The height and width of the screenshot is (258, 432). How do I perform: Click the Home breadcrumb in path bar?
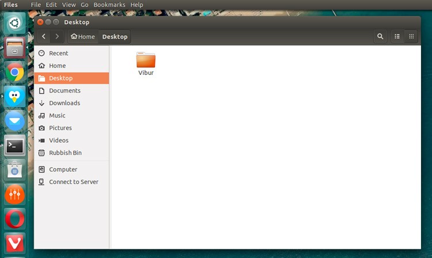(83, 36)
